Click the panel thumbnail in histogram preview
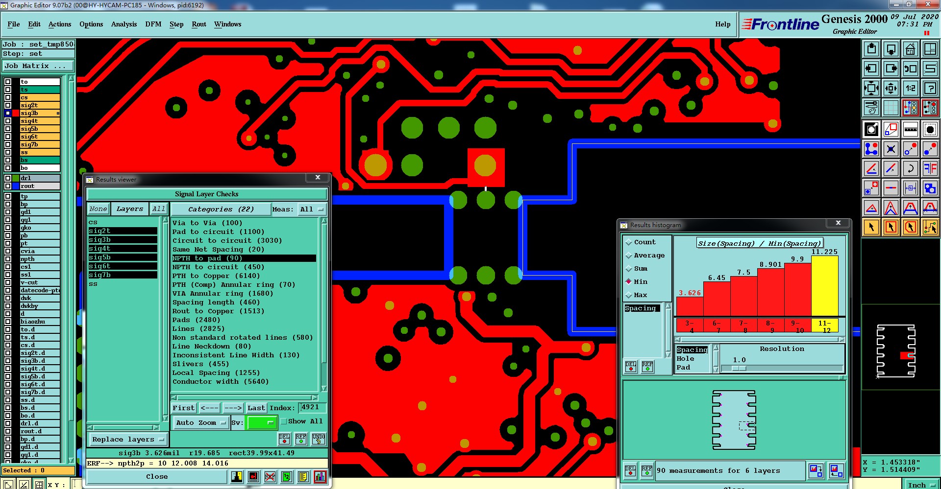Viewport: 941px width, 489px height. 734,419
